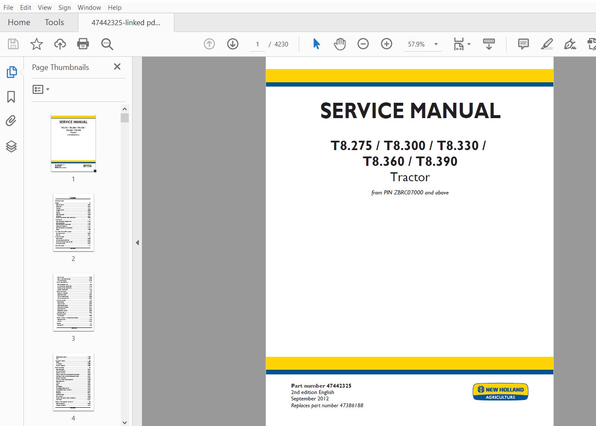Zoom in with plus icon
The width and height of the screenshot is (596, 426).
[x=387, y=44]
